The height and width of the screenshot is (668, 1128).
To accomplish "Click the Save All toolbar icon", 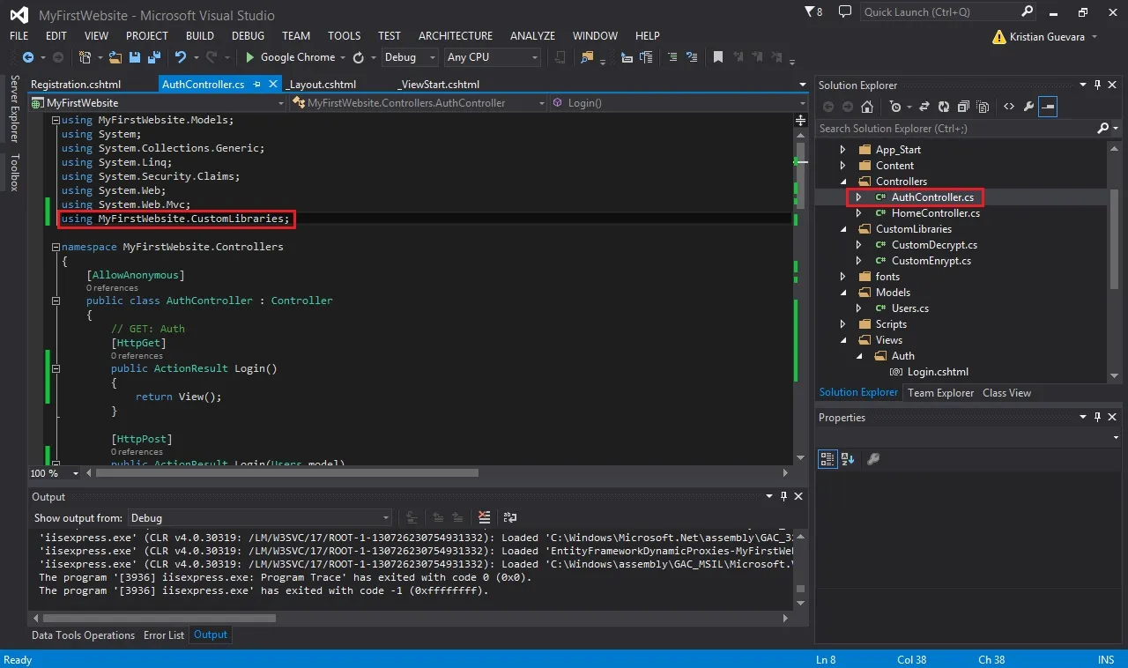I will click(153, 57).
